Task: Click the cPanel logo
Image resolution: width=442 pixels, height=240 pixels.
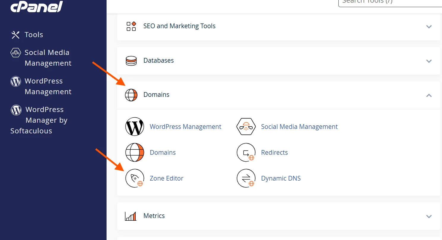Action: 36,7
